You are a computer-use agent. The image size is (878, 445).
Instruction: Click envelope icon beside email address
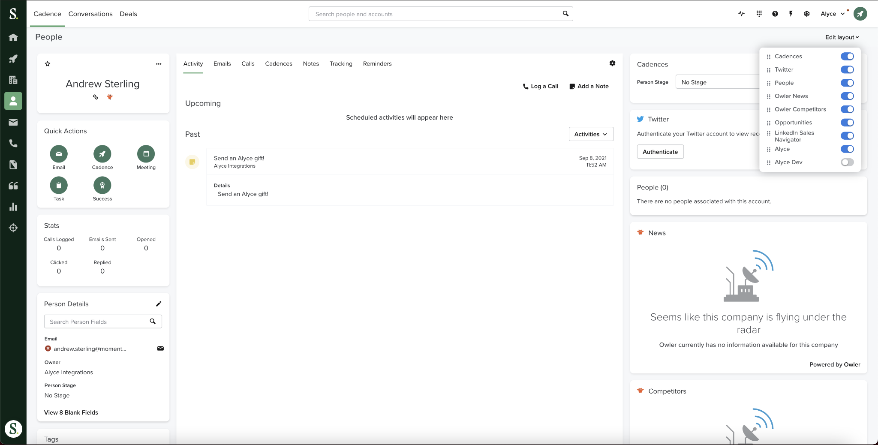(160, 349)
